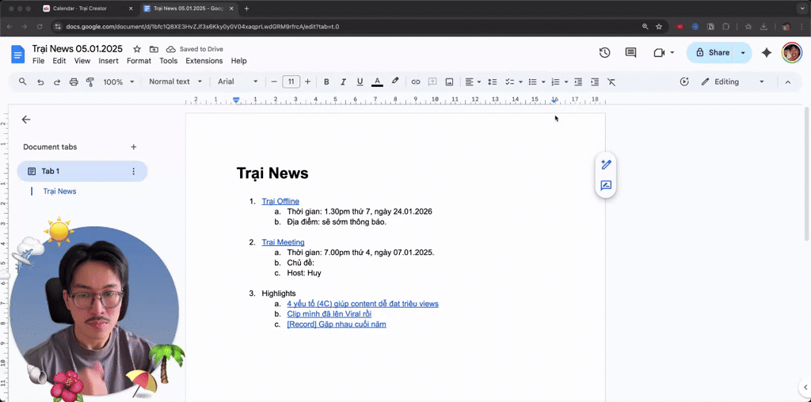Image resolution: width=811 pixels, height=402 pixels.
Task: Open the zoom 100% dropdown
Action: (119, 82)
